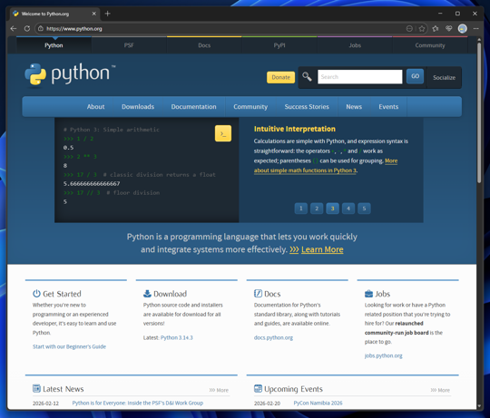The image size is (490, 418).
Task: Open the News menu
Action: click(354, 107)
